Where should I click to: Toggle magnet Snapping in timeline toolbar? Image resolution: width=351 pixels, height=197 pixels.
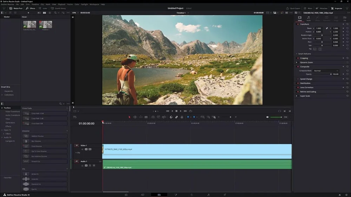point(171,117)
